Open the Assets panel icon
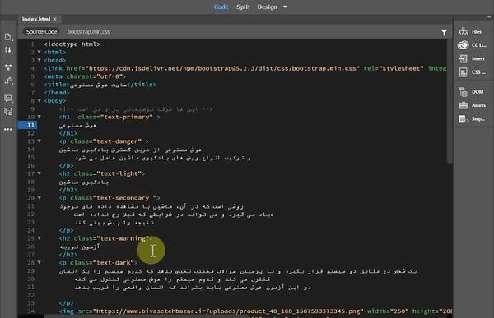Viewport: 494px width, 318px height. (x=463, y=105)
